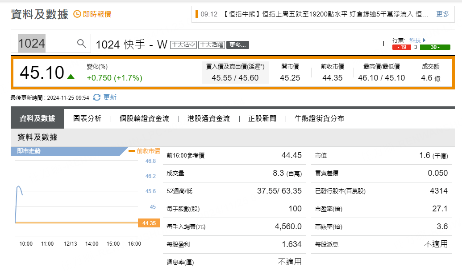Click the 成交量 value 8.3 百萬
Image resolution: width=462 pixels, height=271 pixels.
click(287, 173)
